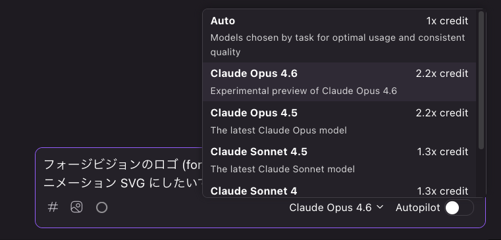Image resolution: width=501 pixels, height=240 pixels.
Task: Toggle the Autopilot switch
Action: (x=459, y=208)
